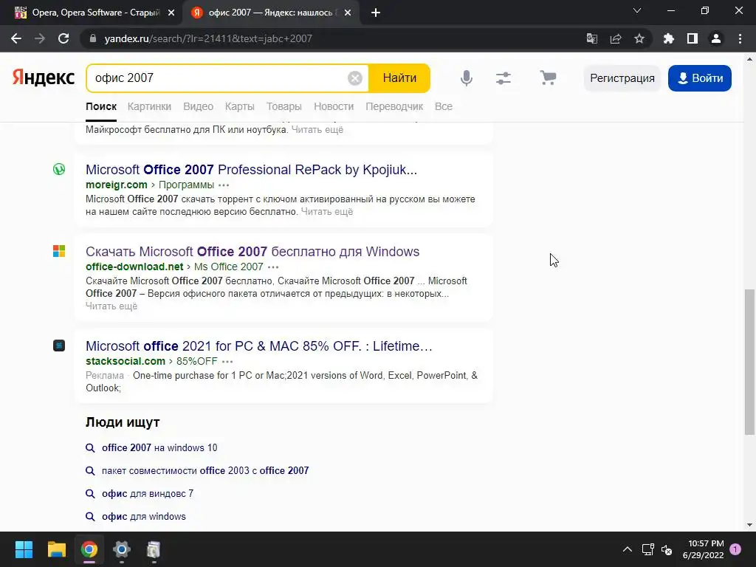Switch to Видео results
Image resolution: width=756 pixels, height=567 pixels.
(198, 106)
